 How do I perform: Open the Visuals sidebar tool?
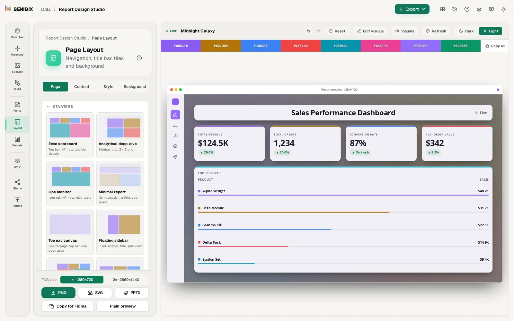17,142
